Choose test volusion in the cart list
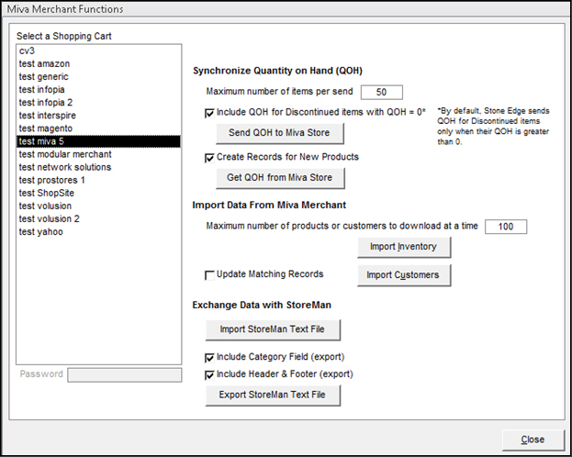Viewport: 572px width, 457px height. 98,206
